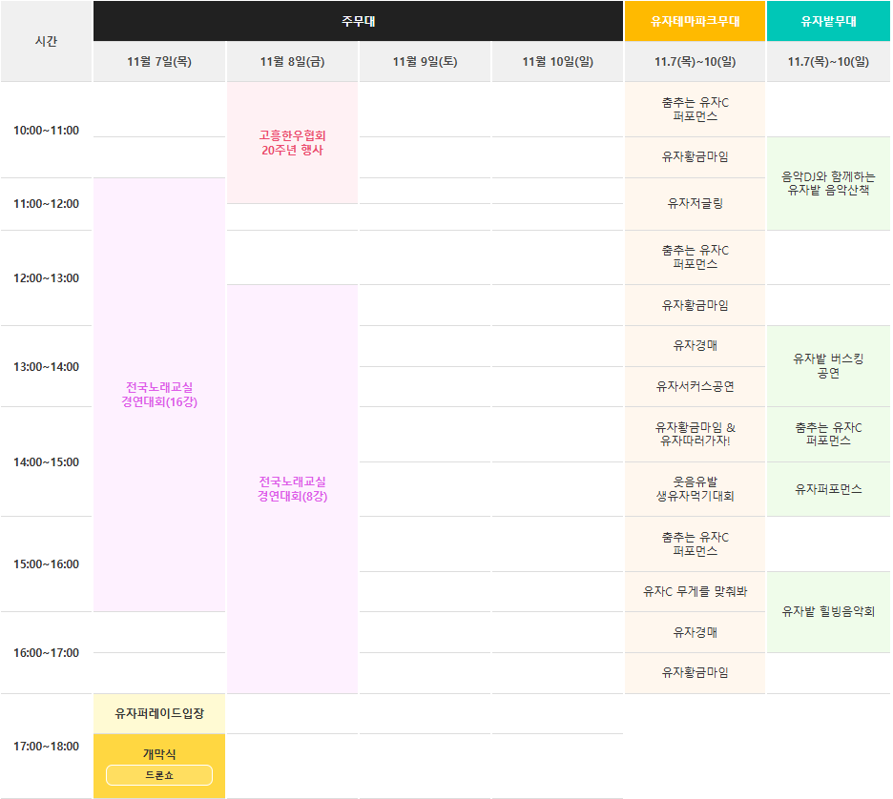This screenshot has height=799, width=893.
Task: Click the 드론쇼 button under 개막식
Action: [159, 774]
